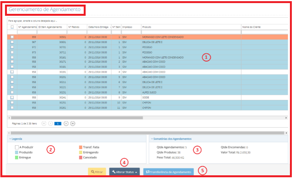Go to first page pager icon

pos(44,123)
